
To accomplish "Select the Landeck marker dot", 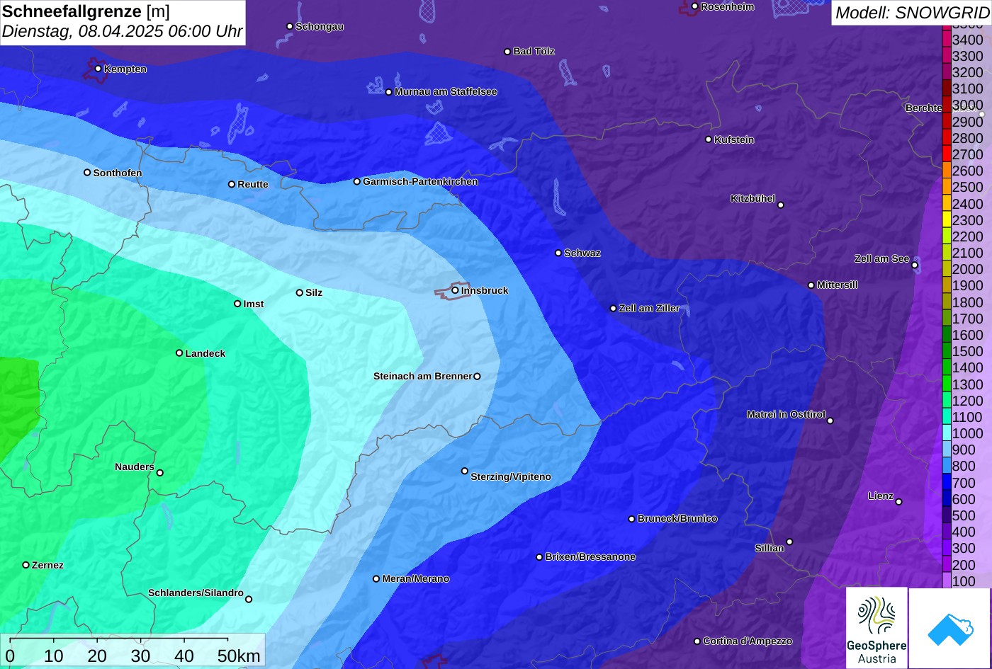I will click(179, 353).
